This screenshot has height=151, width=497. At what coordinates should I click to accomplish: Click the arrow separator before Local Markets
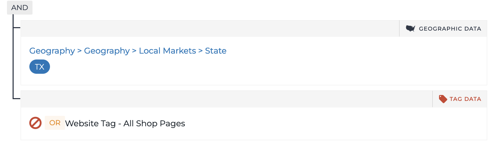pos(135,51)
